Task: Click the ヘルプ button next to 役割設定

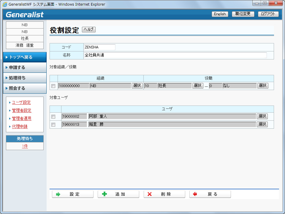Action: (88, 29)
